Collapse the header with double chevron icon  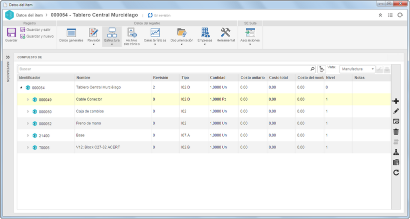(381, 15)
